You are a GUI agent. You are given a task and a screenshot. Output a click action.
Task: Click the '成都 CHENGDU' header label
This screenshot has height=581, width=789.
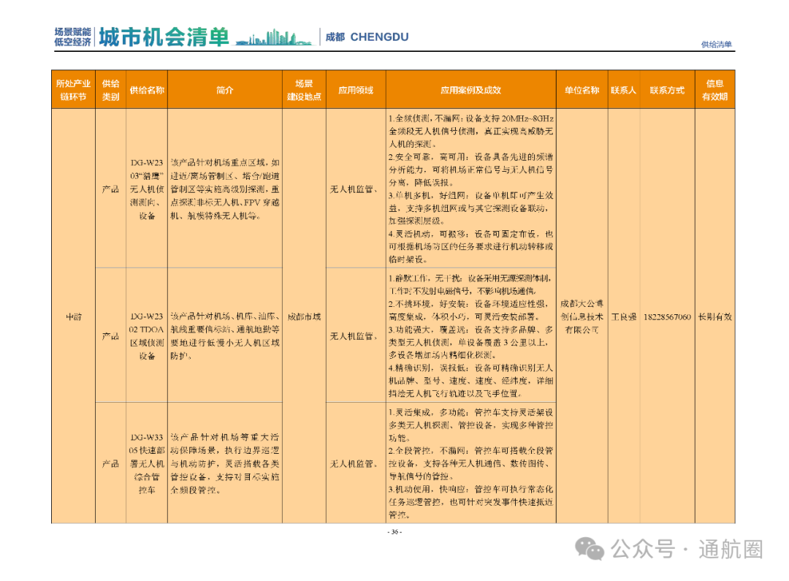(367, 37)
